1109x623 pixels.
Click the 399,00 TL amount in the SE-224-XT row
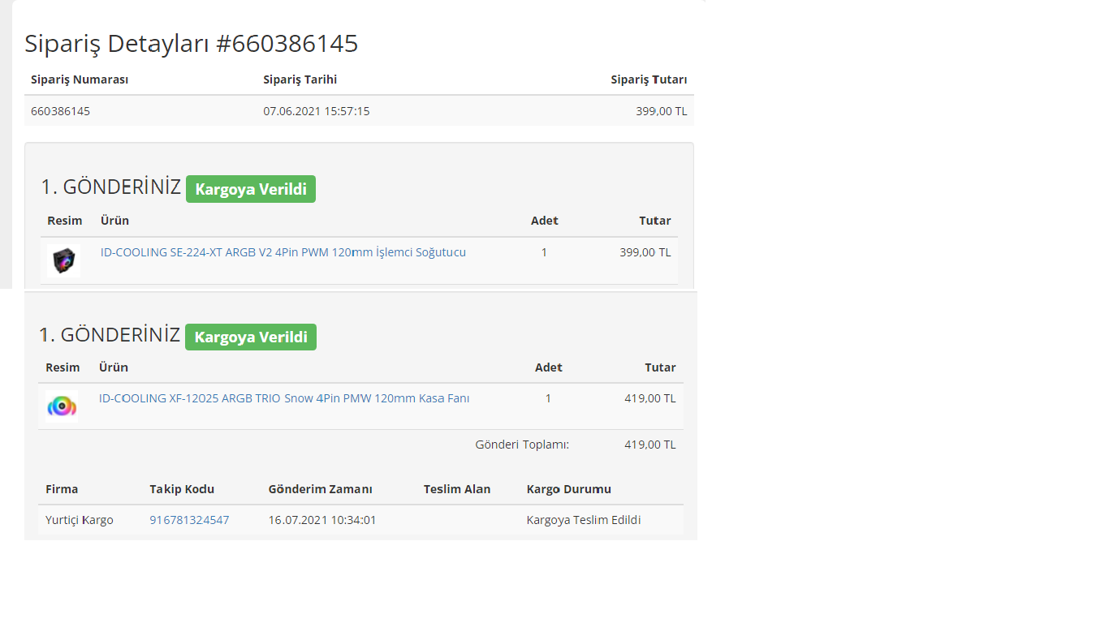645,252
